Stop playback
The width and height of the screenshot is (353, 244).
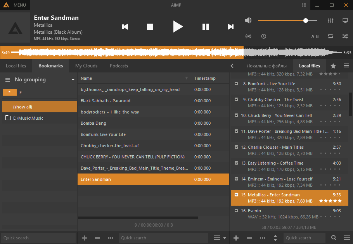point(150,27)
